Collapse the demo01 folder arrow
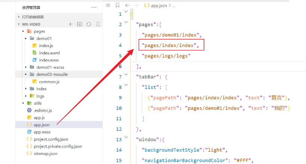 pos(26,38)
